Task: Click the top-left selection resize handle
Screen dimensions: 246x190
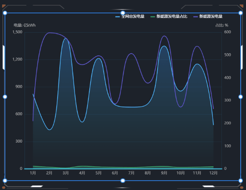Action: pyautogui.click(x=5, y=13)
